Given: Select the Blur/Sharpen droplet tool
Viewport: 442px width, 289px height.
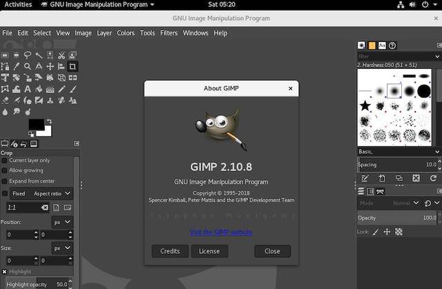Looking at the screenshot, I should (5, 112).
